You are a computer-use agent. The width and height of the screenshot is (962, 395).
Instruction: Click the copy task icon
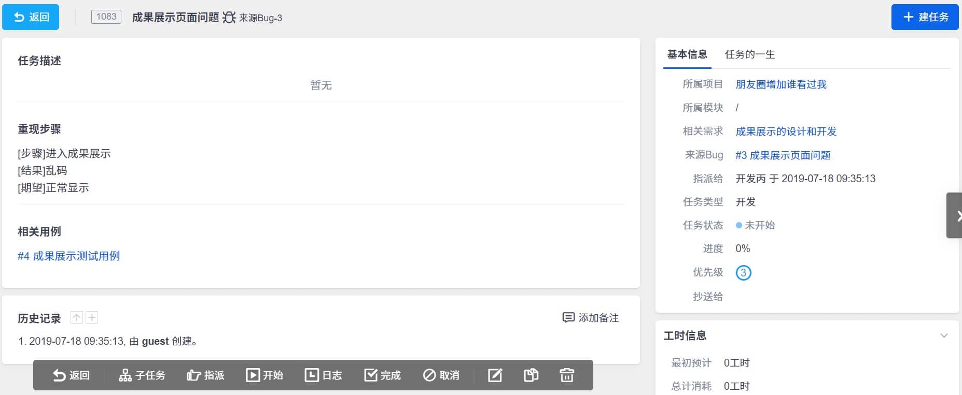pos(531,375)
